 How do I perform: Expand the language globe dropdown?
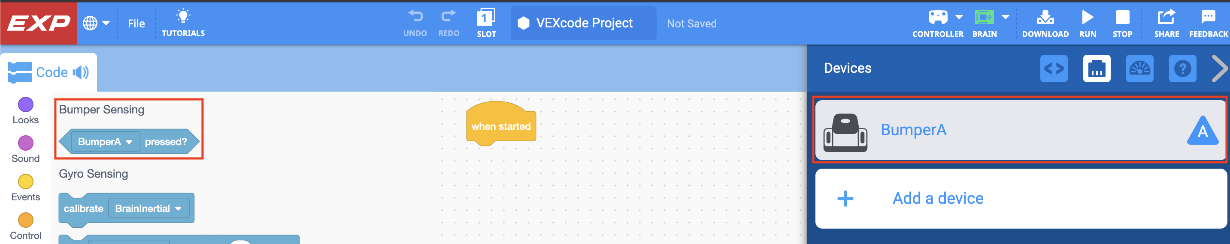coord(96,23)
